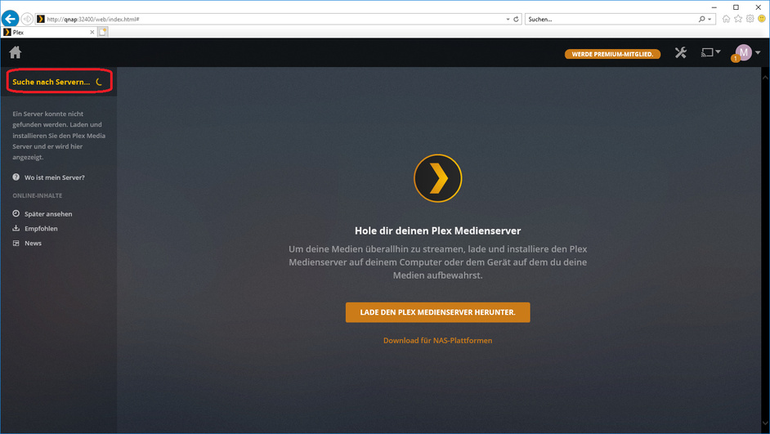This screenshot has height=434, width=770.
Task: Open Plex settings wrench icon
Action: (681, 52)
